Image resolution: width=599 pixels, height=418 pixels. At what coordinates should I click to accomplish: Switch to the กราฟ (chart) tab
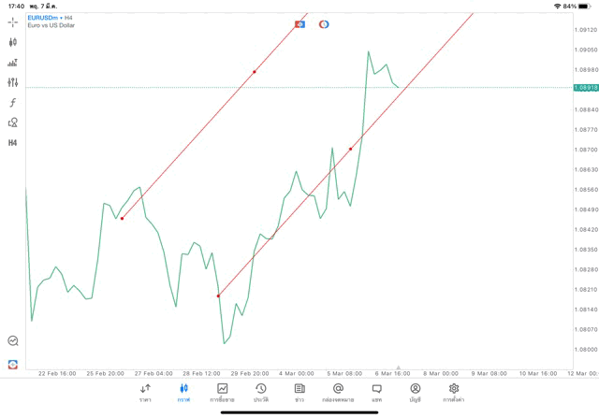(183, 392)
